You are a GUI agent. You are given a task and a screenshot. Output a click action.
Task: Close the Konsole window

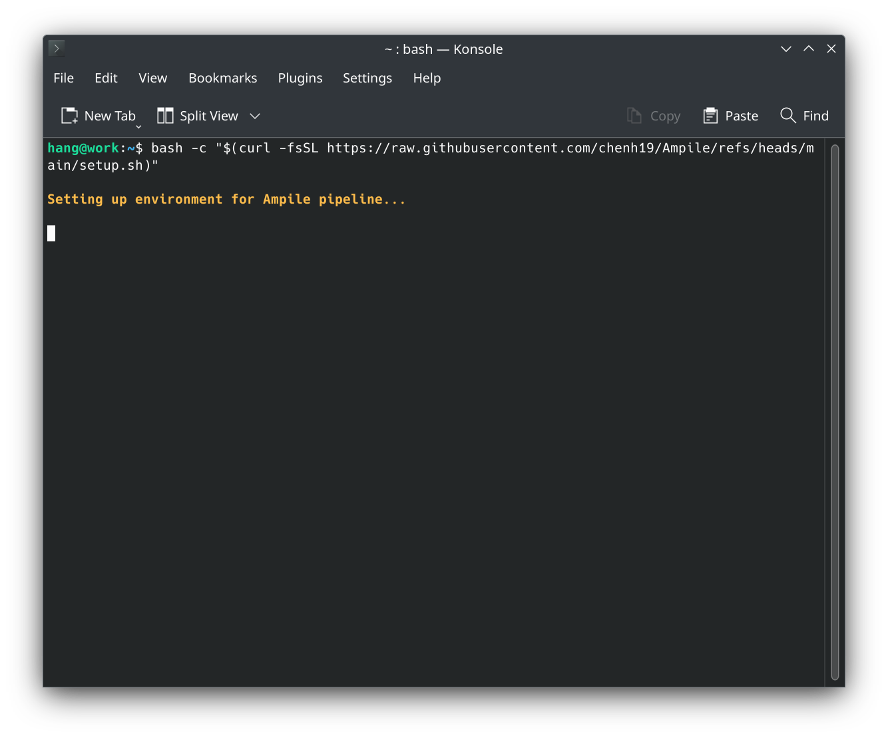(x=831, y=49)
